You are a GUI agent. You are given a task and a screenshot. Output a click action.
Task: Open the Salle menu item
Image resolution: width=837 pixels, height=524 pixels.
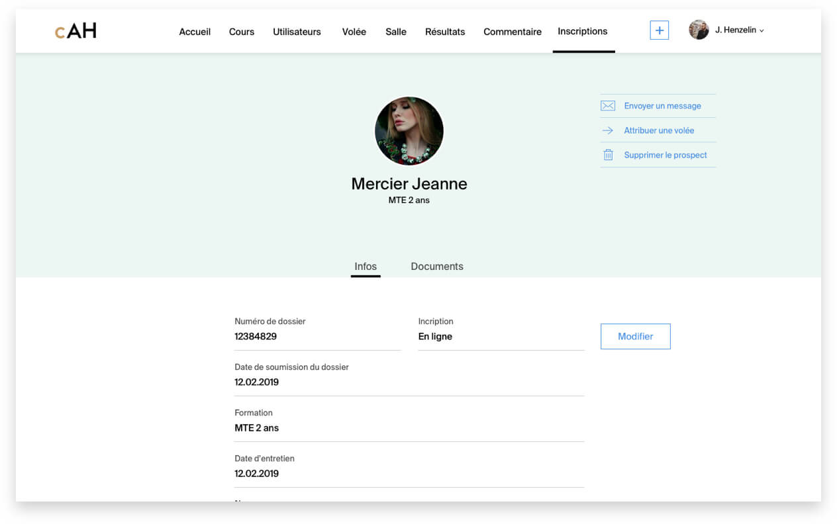pos(396,32)
